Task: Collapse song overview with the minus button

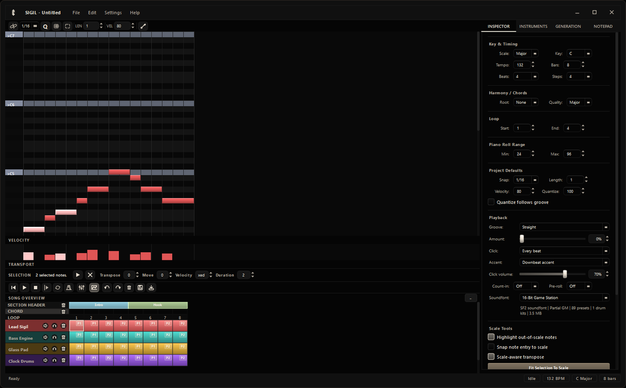Action: [x=470, y=298]
